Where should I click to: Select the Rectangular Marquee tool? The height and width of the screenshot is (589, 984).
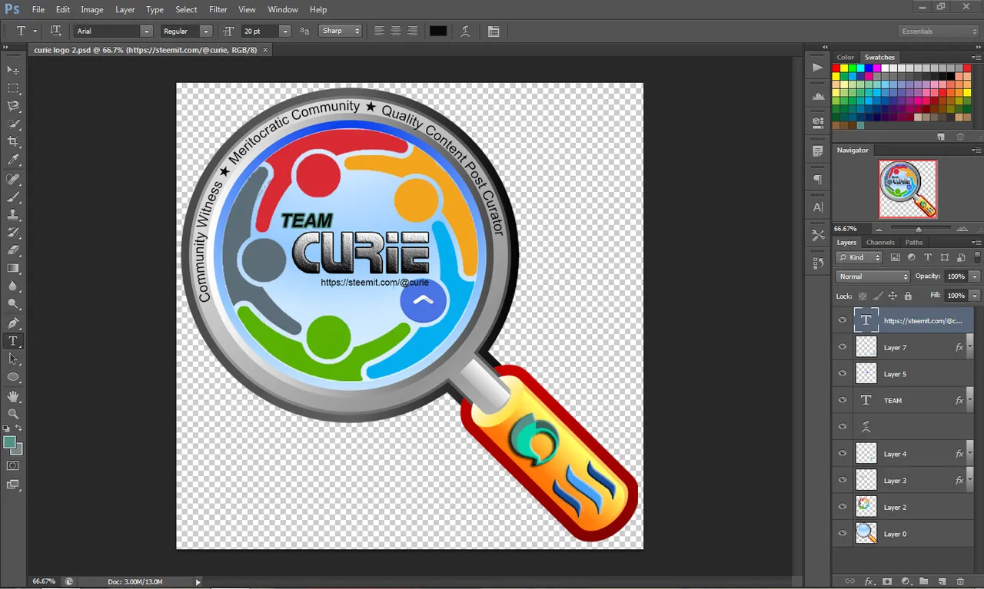[x=13, y=88]
